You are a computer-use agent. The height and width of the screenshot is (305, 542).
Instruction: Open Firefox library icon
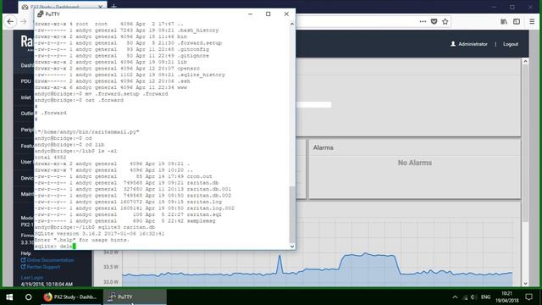504,21
